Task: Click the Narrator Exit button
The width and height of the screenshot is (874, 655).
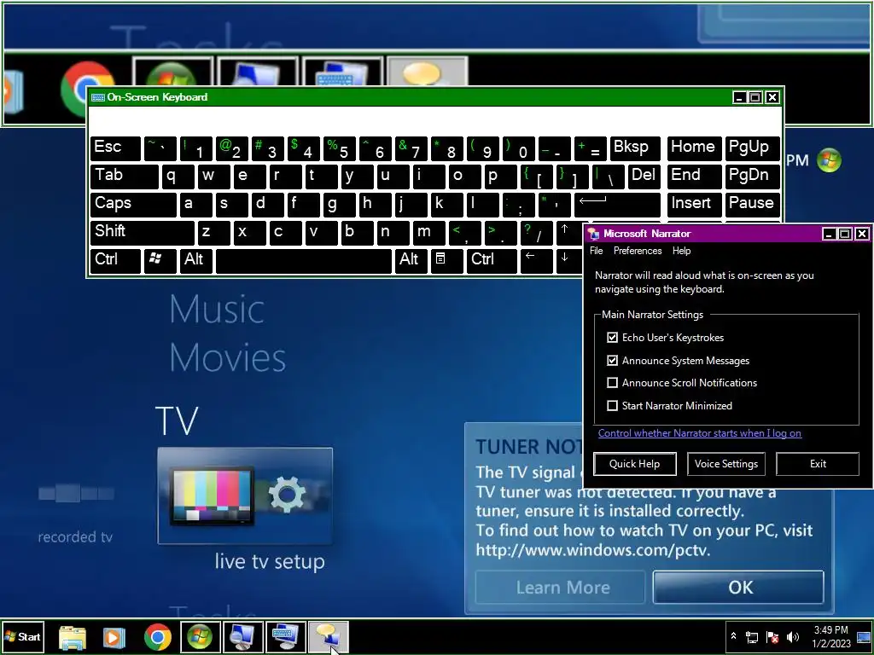Action: 818,464
